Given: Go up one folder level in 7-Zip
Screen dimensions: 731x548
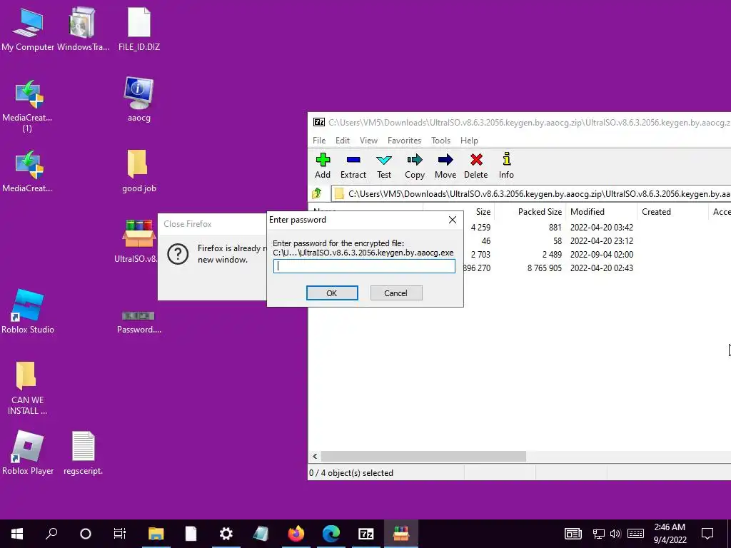Looking at the screenshot, I should tap(317, 193).
